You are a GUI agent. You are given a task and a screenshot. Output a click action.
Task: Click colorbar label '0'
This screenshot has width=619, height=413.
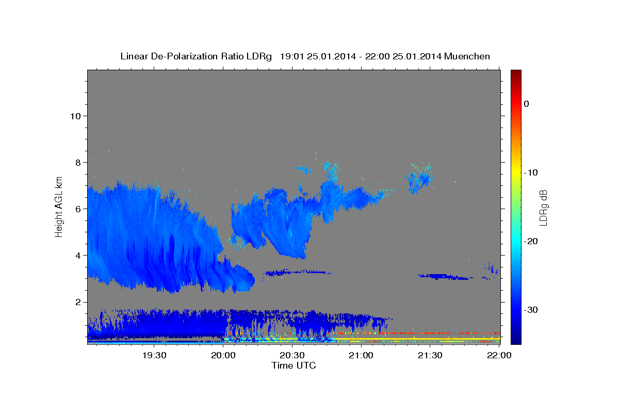tap(526, 104)
